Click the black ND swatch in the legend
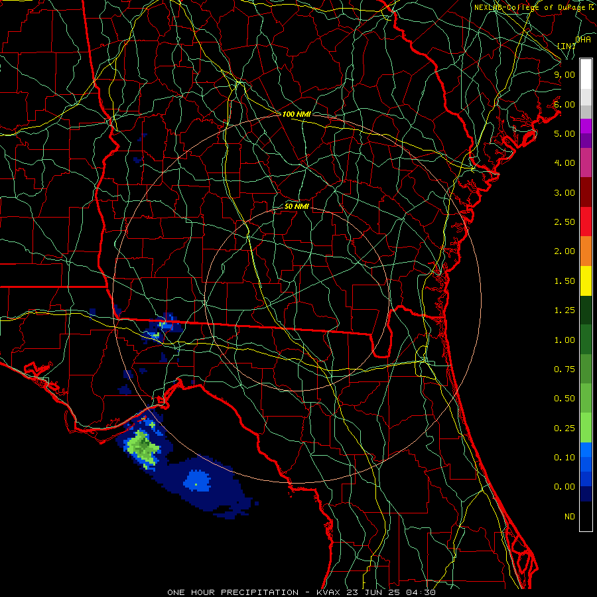 [x=586, y=516]
